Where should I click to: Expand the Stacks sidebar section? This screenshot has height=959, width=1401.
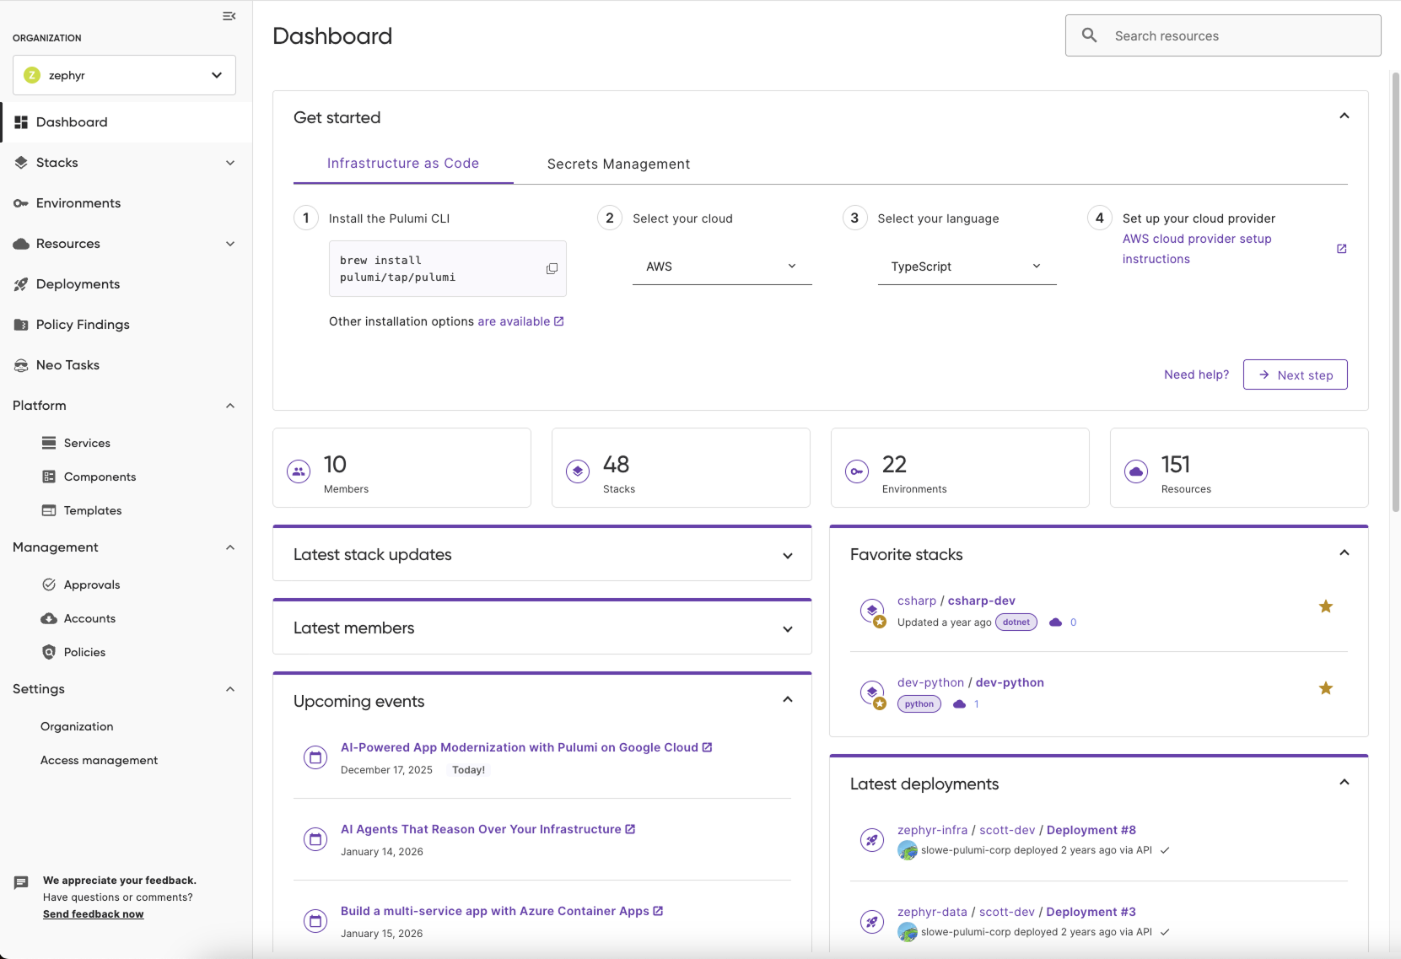point(230,163)
